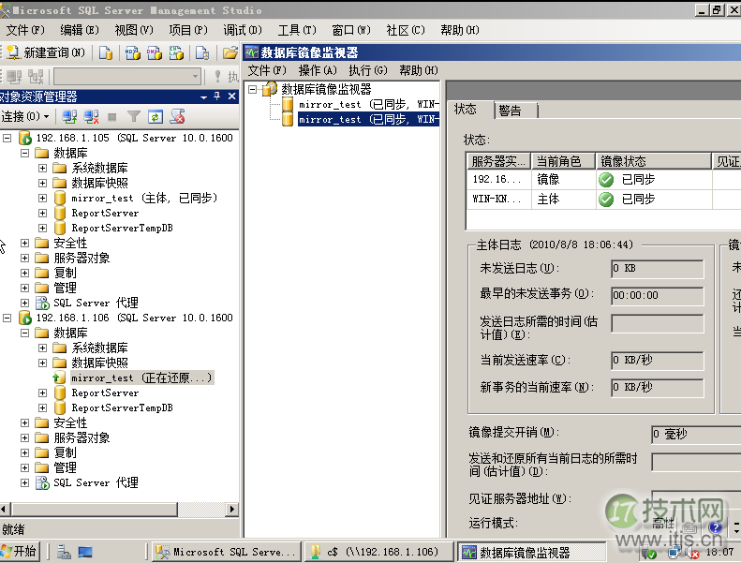Click the stop icon in object explorer toolbar

pos(112,116)
